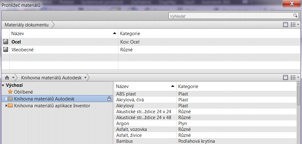
Task: Select Knihovna materiálů Autodesk in tree
Action: (x=57, y=99)
